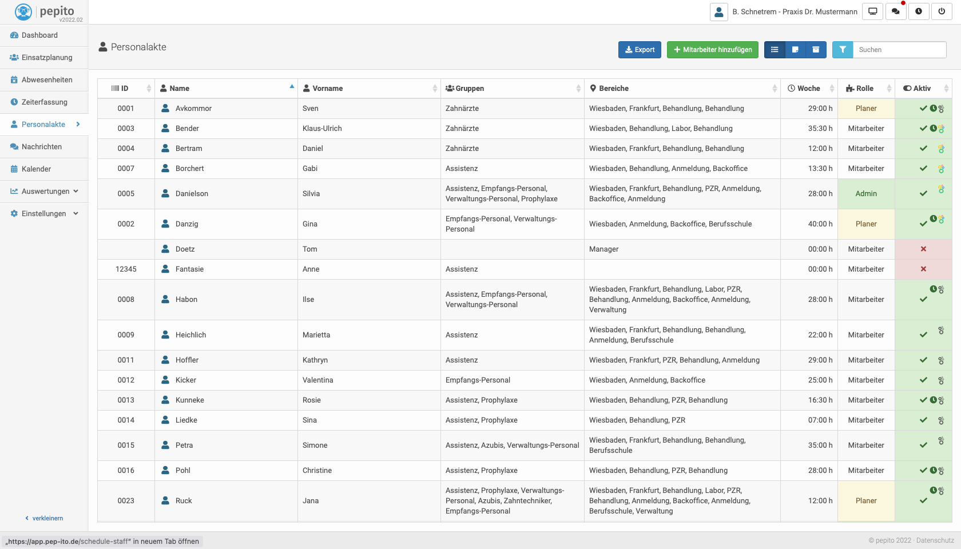Click the Mitarbeiter hinzufügen button
The width and height of the screenshot is (961, 549).
[x=713, y=50]
